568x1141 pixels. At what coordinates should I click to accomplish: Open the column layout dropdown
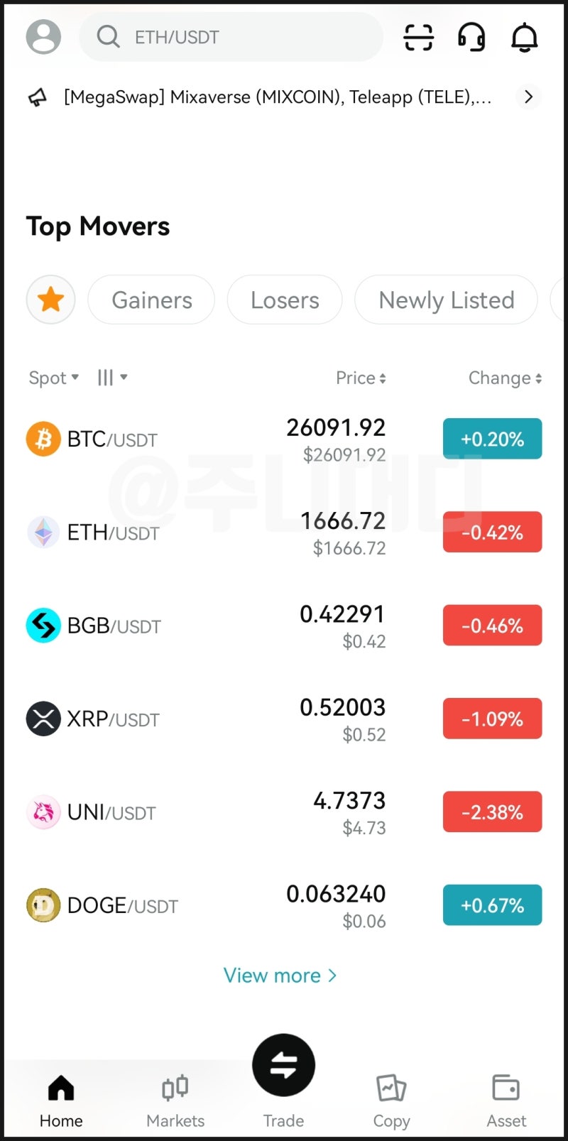point(112,377)
